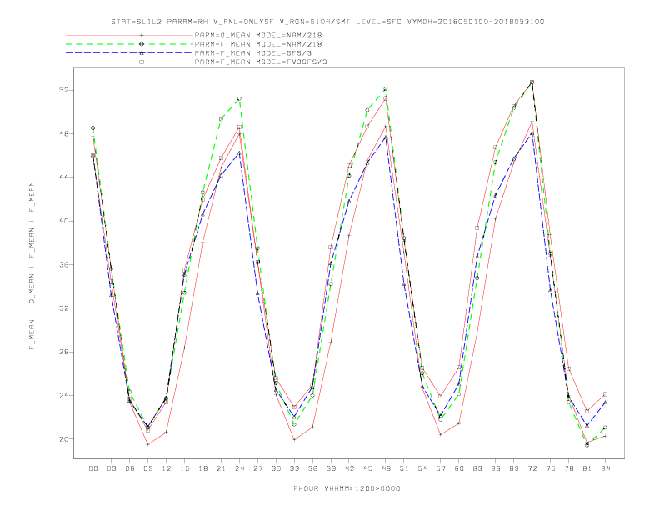660x510 pixels.
Task: Click x-axis tick label 36
Action: [x=312, y=468]
